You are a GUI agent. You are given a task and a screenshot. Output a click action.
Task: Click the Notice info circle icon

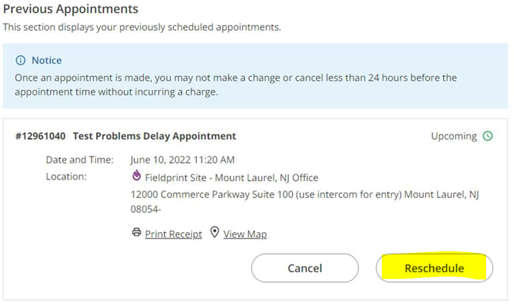pyautogui.click(x=20, y=61)
